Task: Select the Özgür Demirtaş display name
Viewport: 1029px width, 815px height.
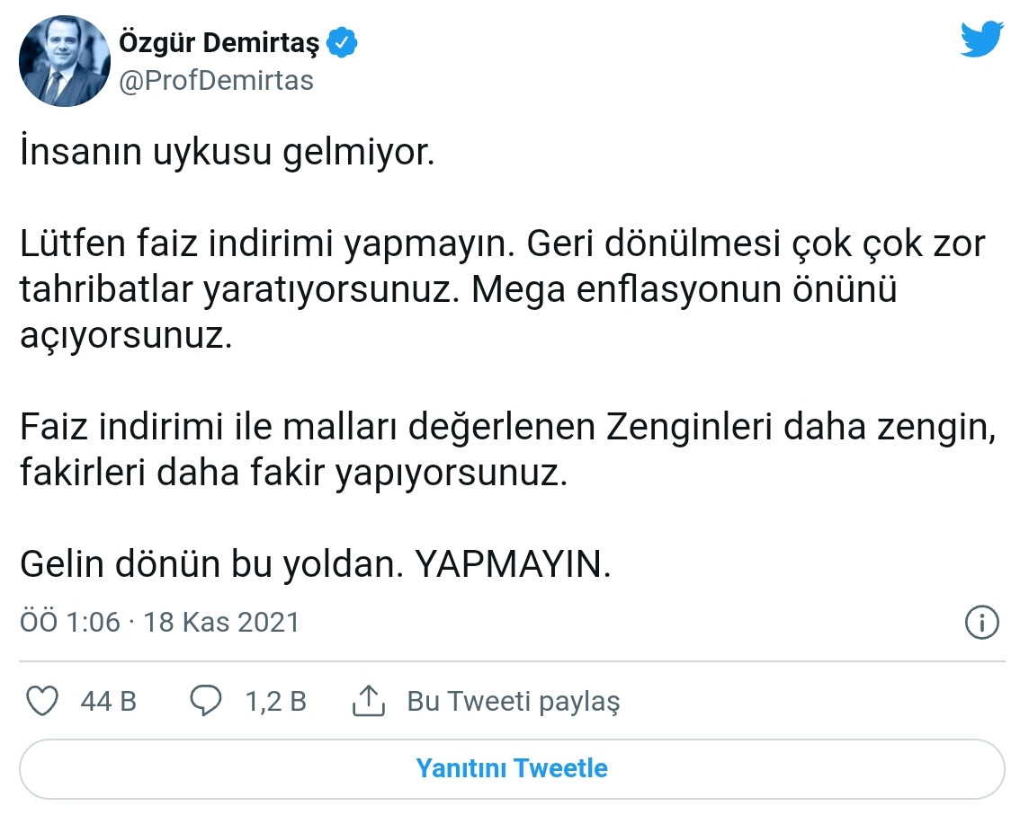Action: pos(222,40)
